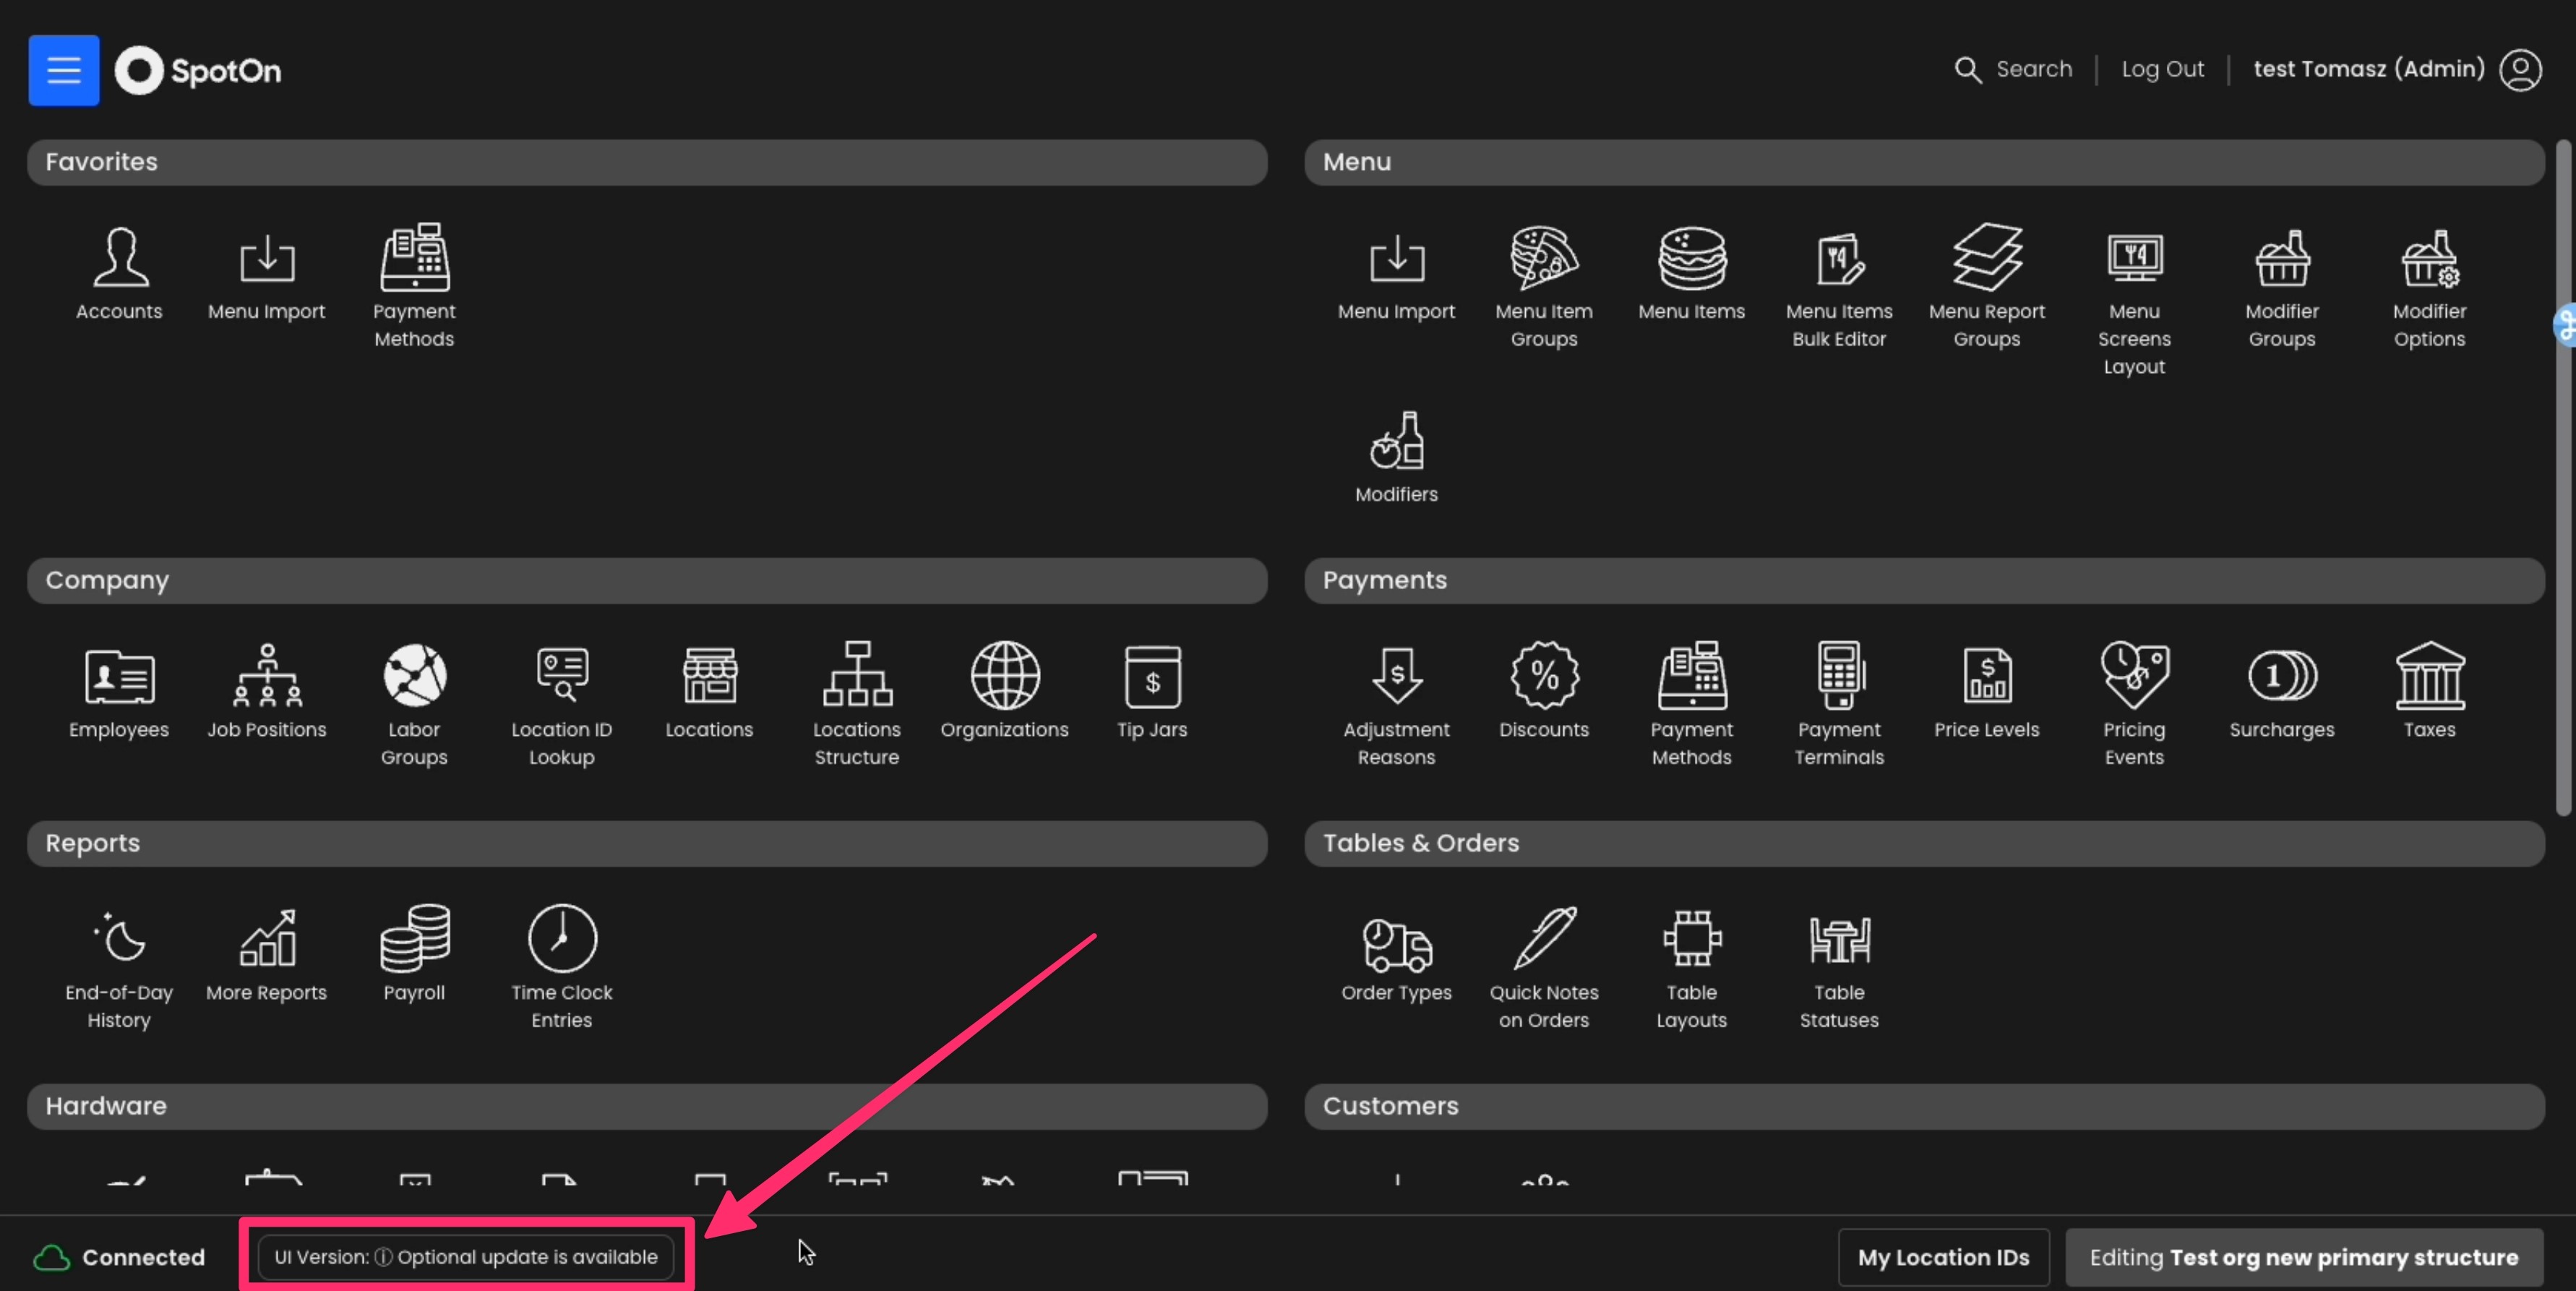Click the Connected cloud status icon
Screen dimensions: 2576x1291
point(52,1257)
